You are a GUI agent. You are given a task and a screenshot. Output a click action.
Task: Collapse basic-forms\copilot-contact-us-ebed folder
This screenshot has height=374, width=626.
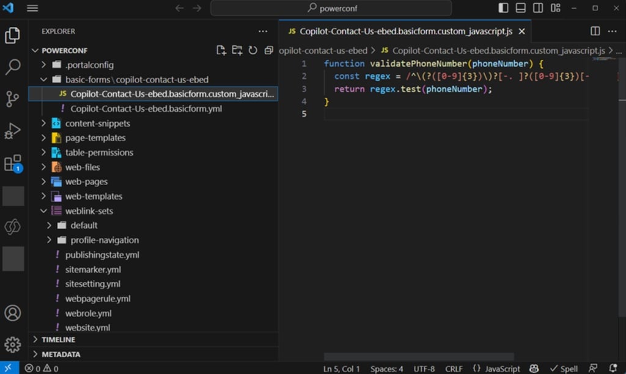tap(43, 79)
